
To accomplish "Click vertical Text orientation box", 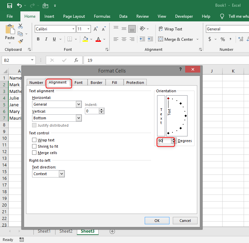I will [161, 116].
